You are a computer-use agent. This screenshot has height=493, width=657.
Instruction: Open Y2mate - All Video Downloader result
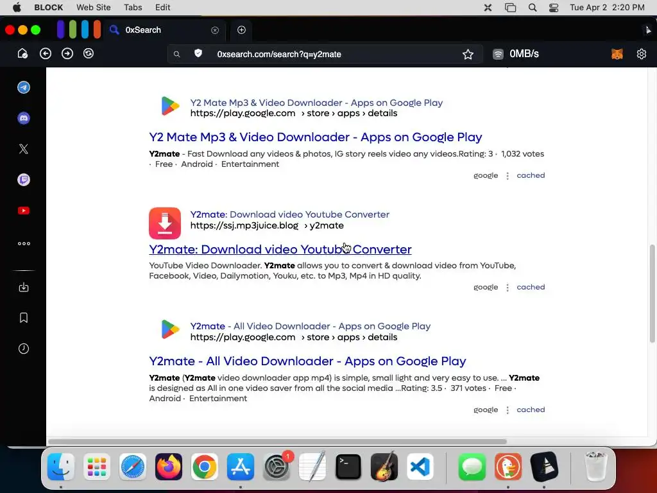(x=307, y=361)
